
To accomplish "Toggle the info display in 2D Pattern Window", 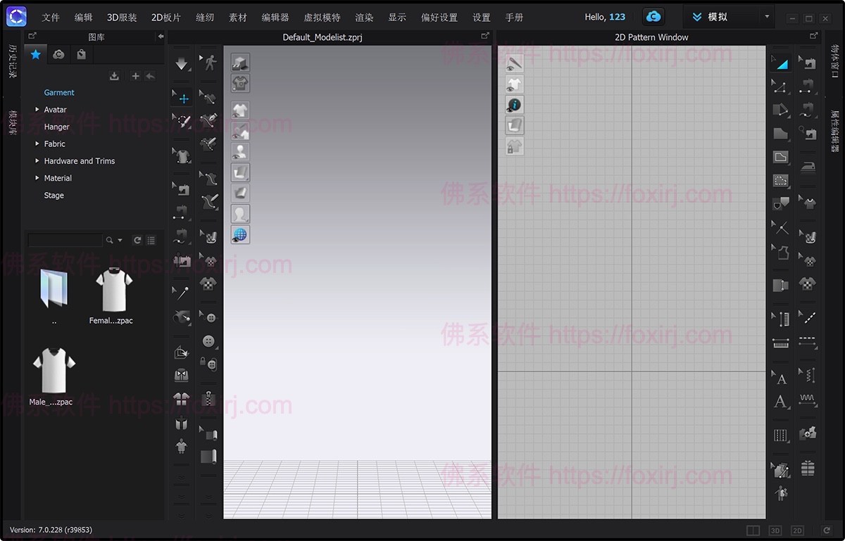I will click(514, 105).
